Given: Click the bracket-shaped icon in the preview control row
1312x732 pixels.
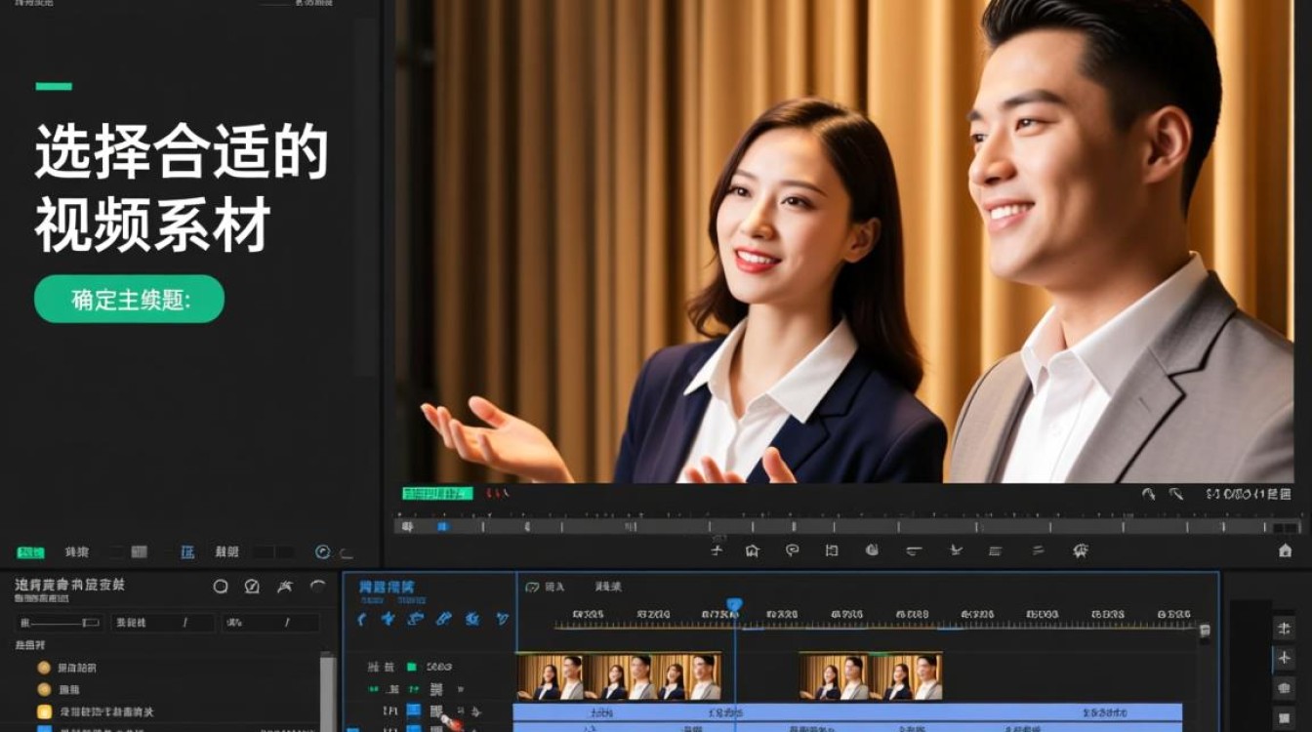Looking at the screenshot, I should point(832,550).
